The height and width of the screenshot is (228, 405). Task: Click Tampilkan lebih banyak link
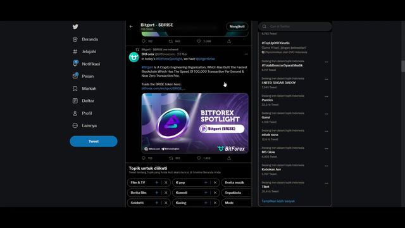point(278,201)
